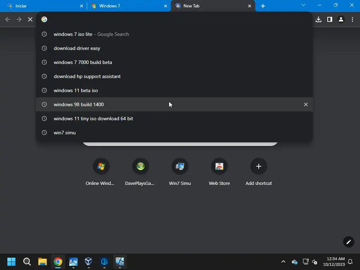This screenshot has height=270, width=360.
Task: Open DavePlaysGa... shortcut
Action: 140,172
